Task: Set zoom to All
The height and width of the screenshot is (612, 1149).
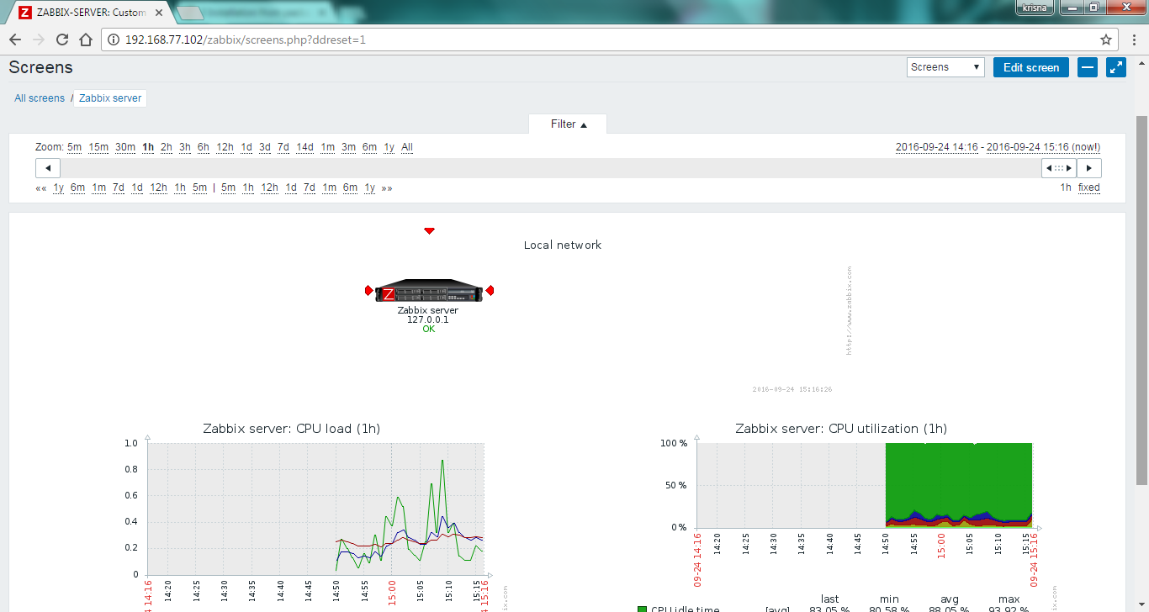Action: [407, 147]
